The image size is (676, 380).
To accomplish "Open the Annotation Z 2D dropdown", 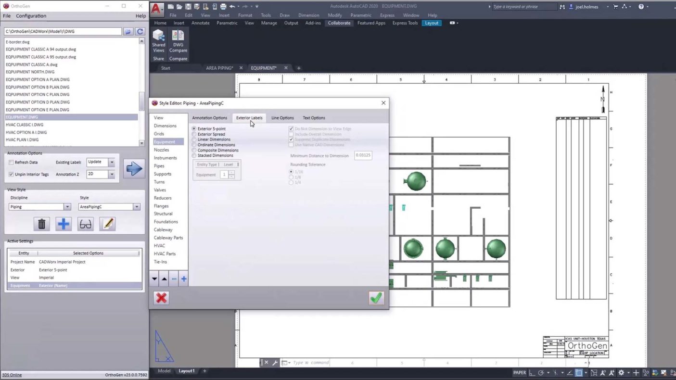I will coord(112,174).
